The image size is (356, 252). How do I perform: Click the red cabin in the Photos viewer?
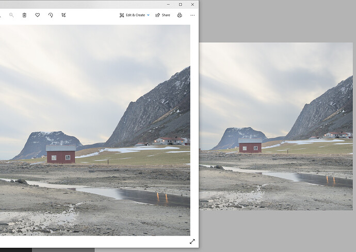coord(61,155)
